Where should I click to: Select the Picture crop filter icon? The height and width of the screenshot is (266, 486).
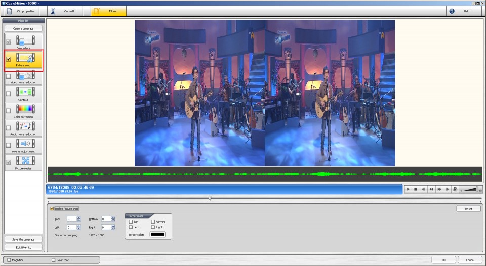(25, 58)
